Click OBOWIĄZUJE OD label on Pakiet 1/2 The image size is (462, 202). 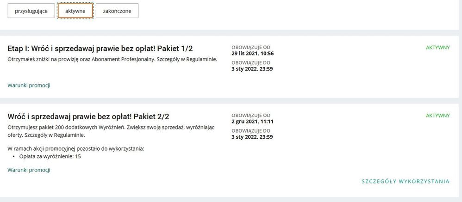point(250,47)
